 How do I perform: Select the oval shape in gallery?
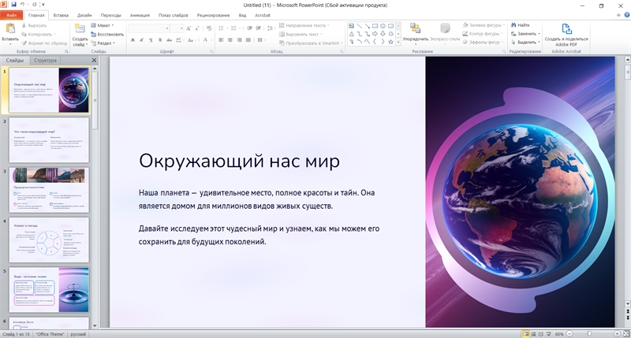point(383,26)
